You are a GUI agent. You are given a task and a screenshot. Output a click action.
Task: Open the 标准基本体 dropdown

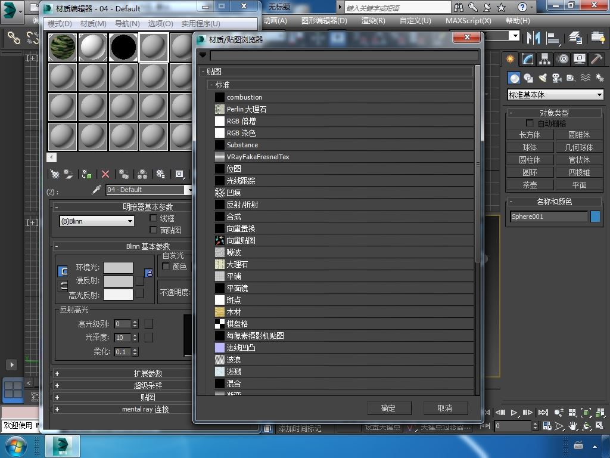click(x=555, y=95)
